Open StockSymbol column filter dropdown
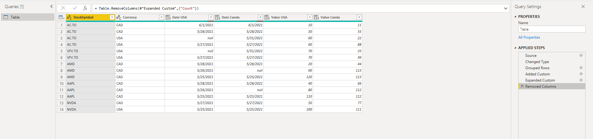The image size is (593, 139). coord(112,18)
